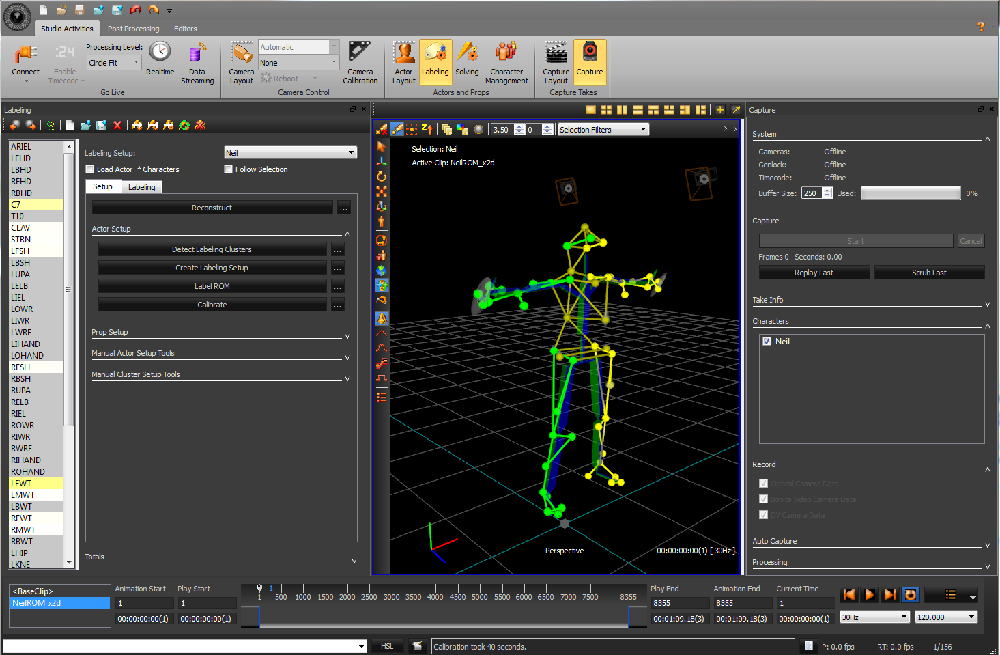Click the Capture Layout clapperboard icon
1000x655 pixels.
click(556, 53)
